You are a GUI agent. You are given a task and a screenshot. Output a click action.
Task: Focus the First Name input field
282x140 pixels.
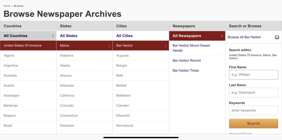tap(253, 75)
